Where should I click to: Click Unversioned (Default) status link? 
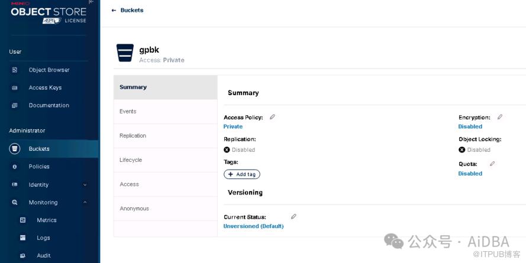click(253, 226)
